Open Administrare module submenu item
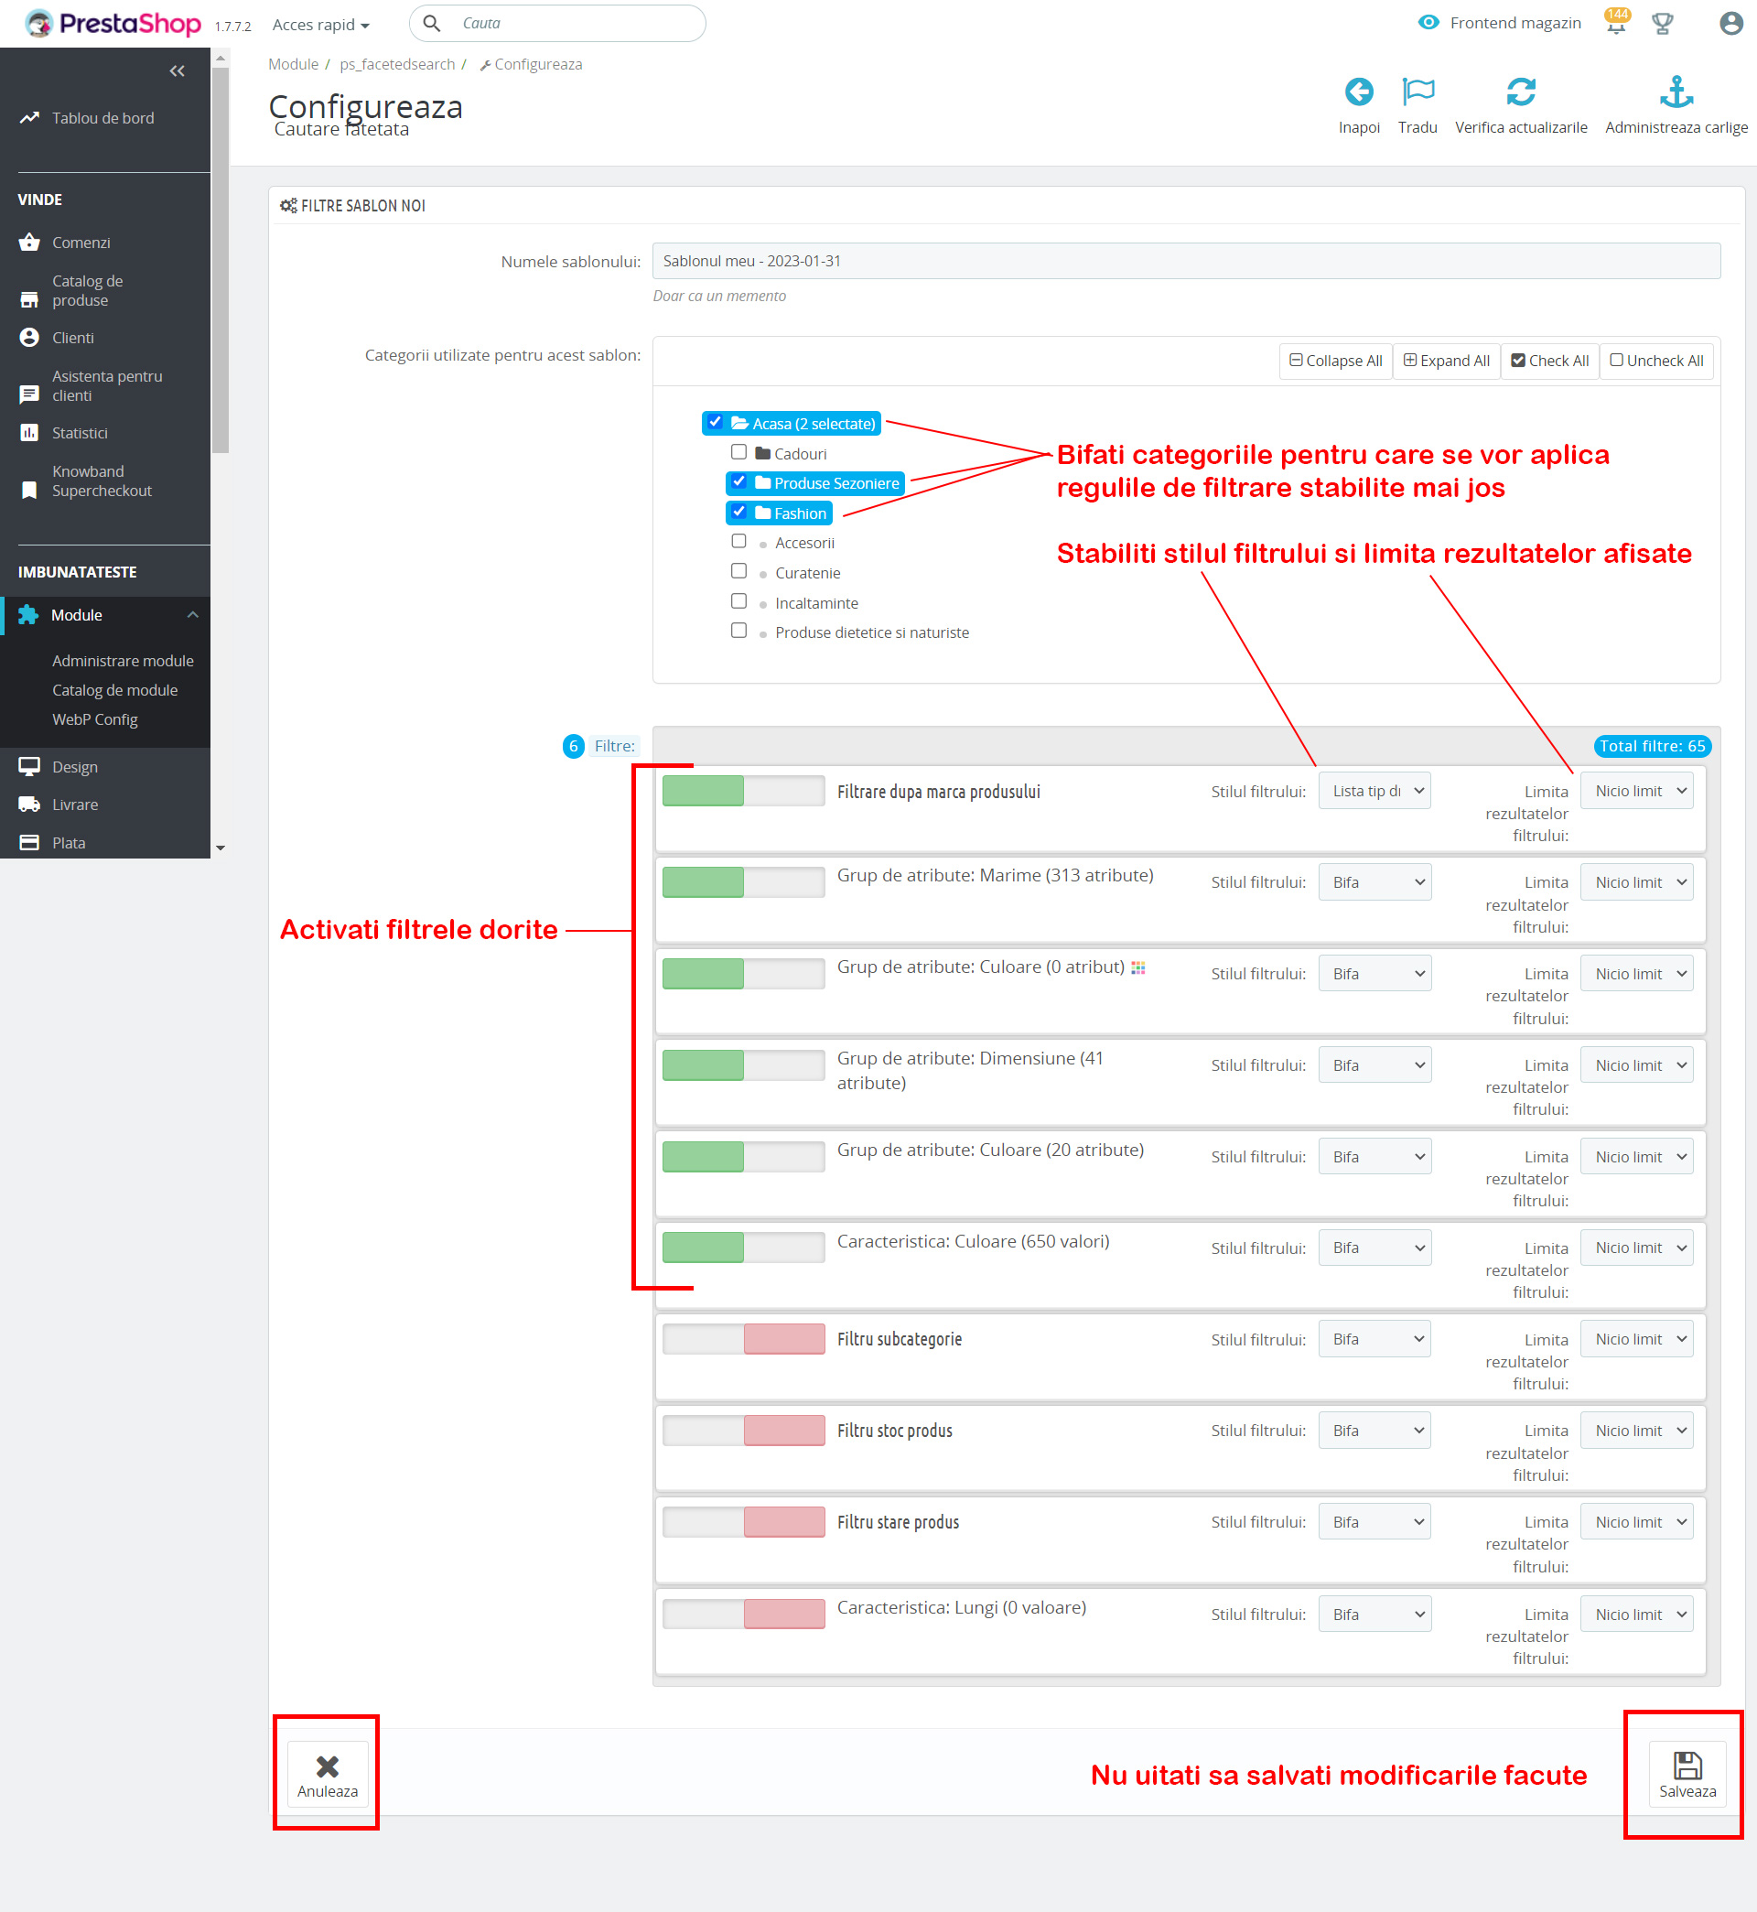This screenshot has width=1757, height=1912. tap(123, 660)
